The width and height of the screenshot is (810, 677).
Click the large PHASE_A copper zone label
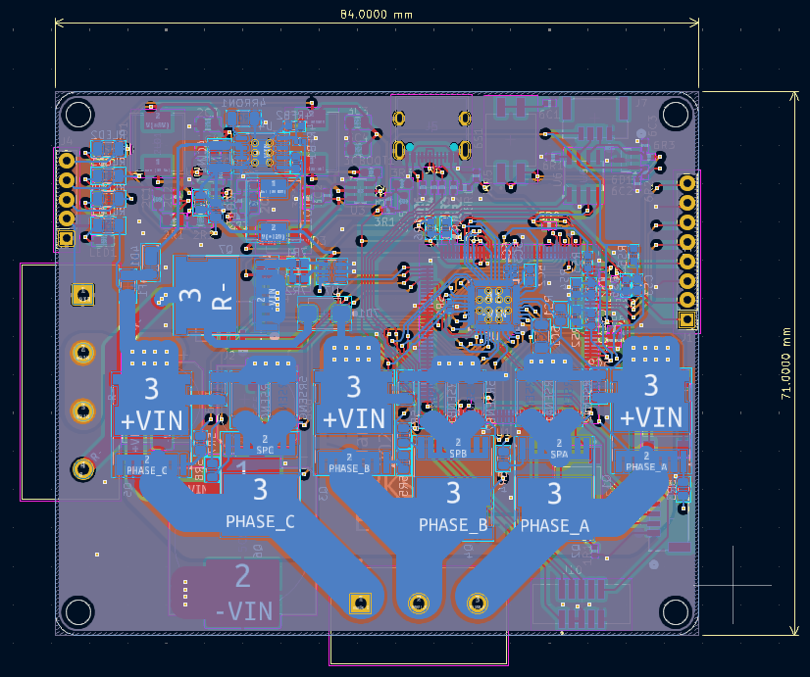554,525
